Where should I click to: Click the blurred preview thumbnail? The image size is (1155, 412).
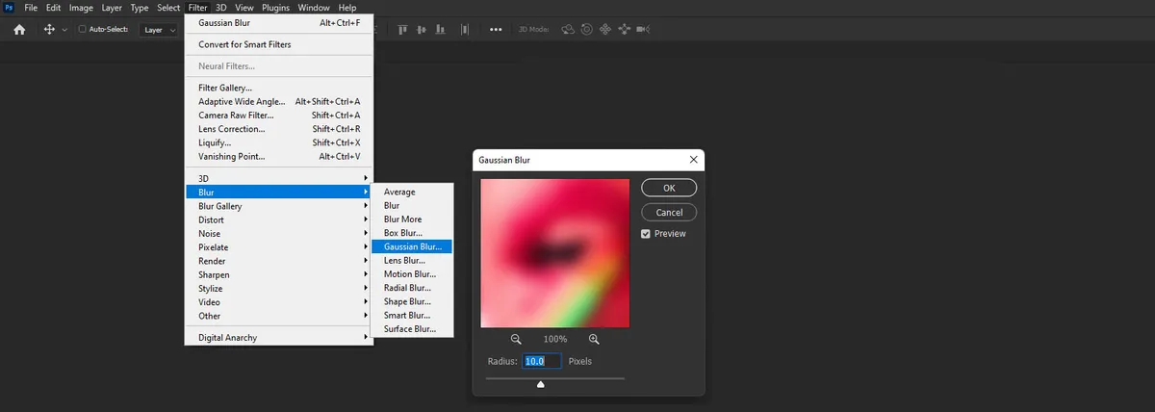(555, 252)
